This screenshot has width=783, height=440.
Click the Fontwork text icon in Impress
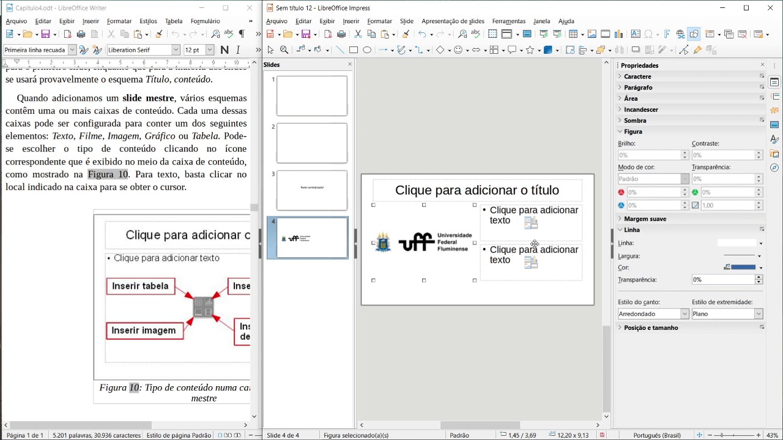[x=667, y=34]
